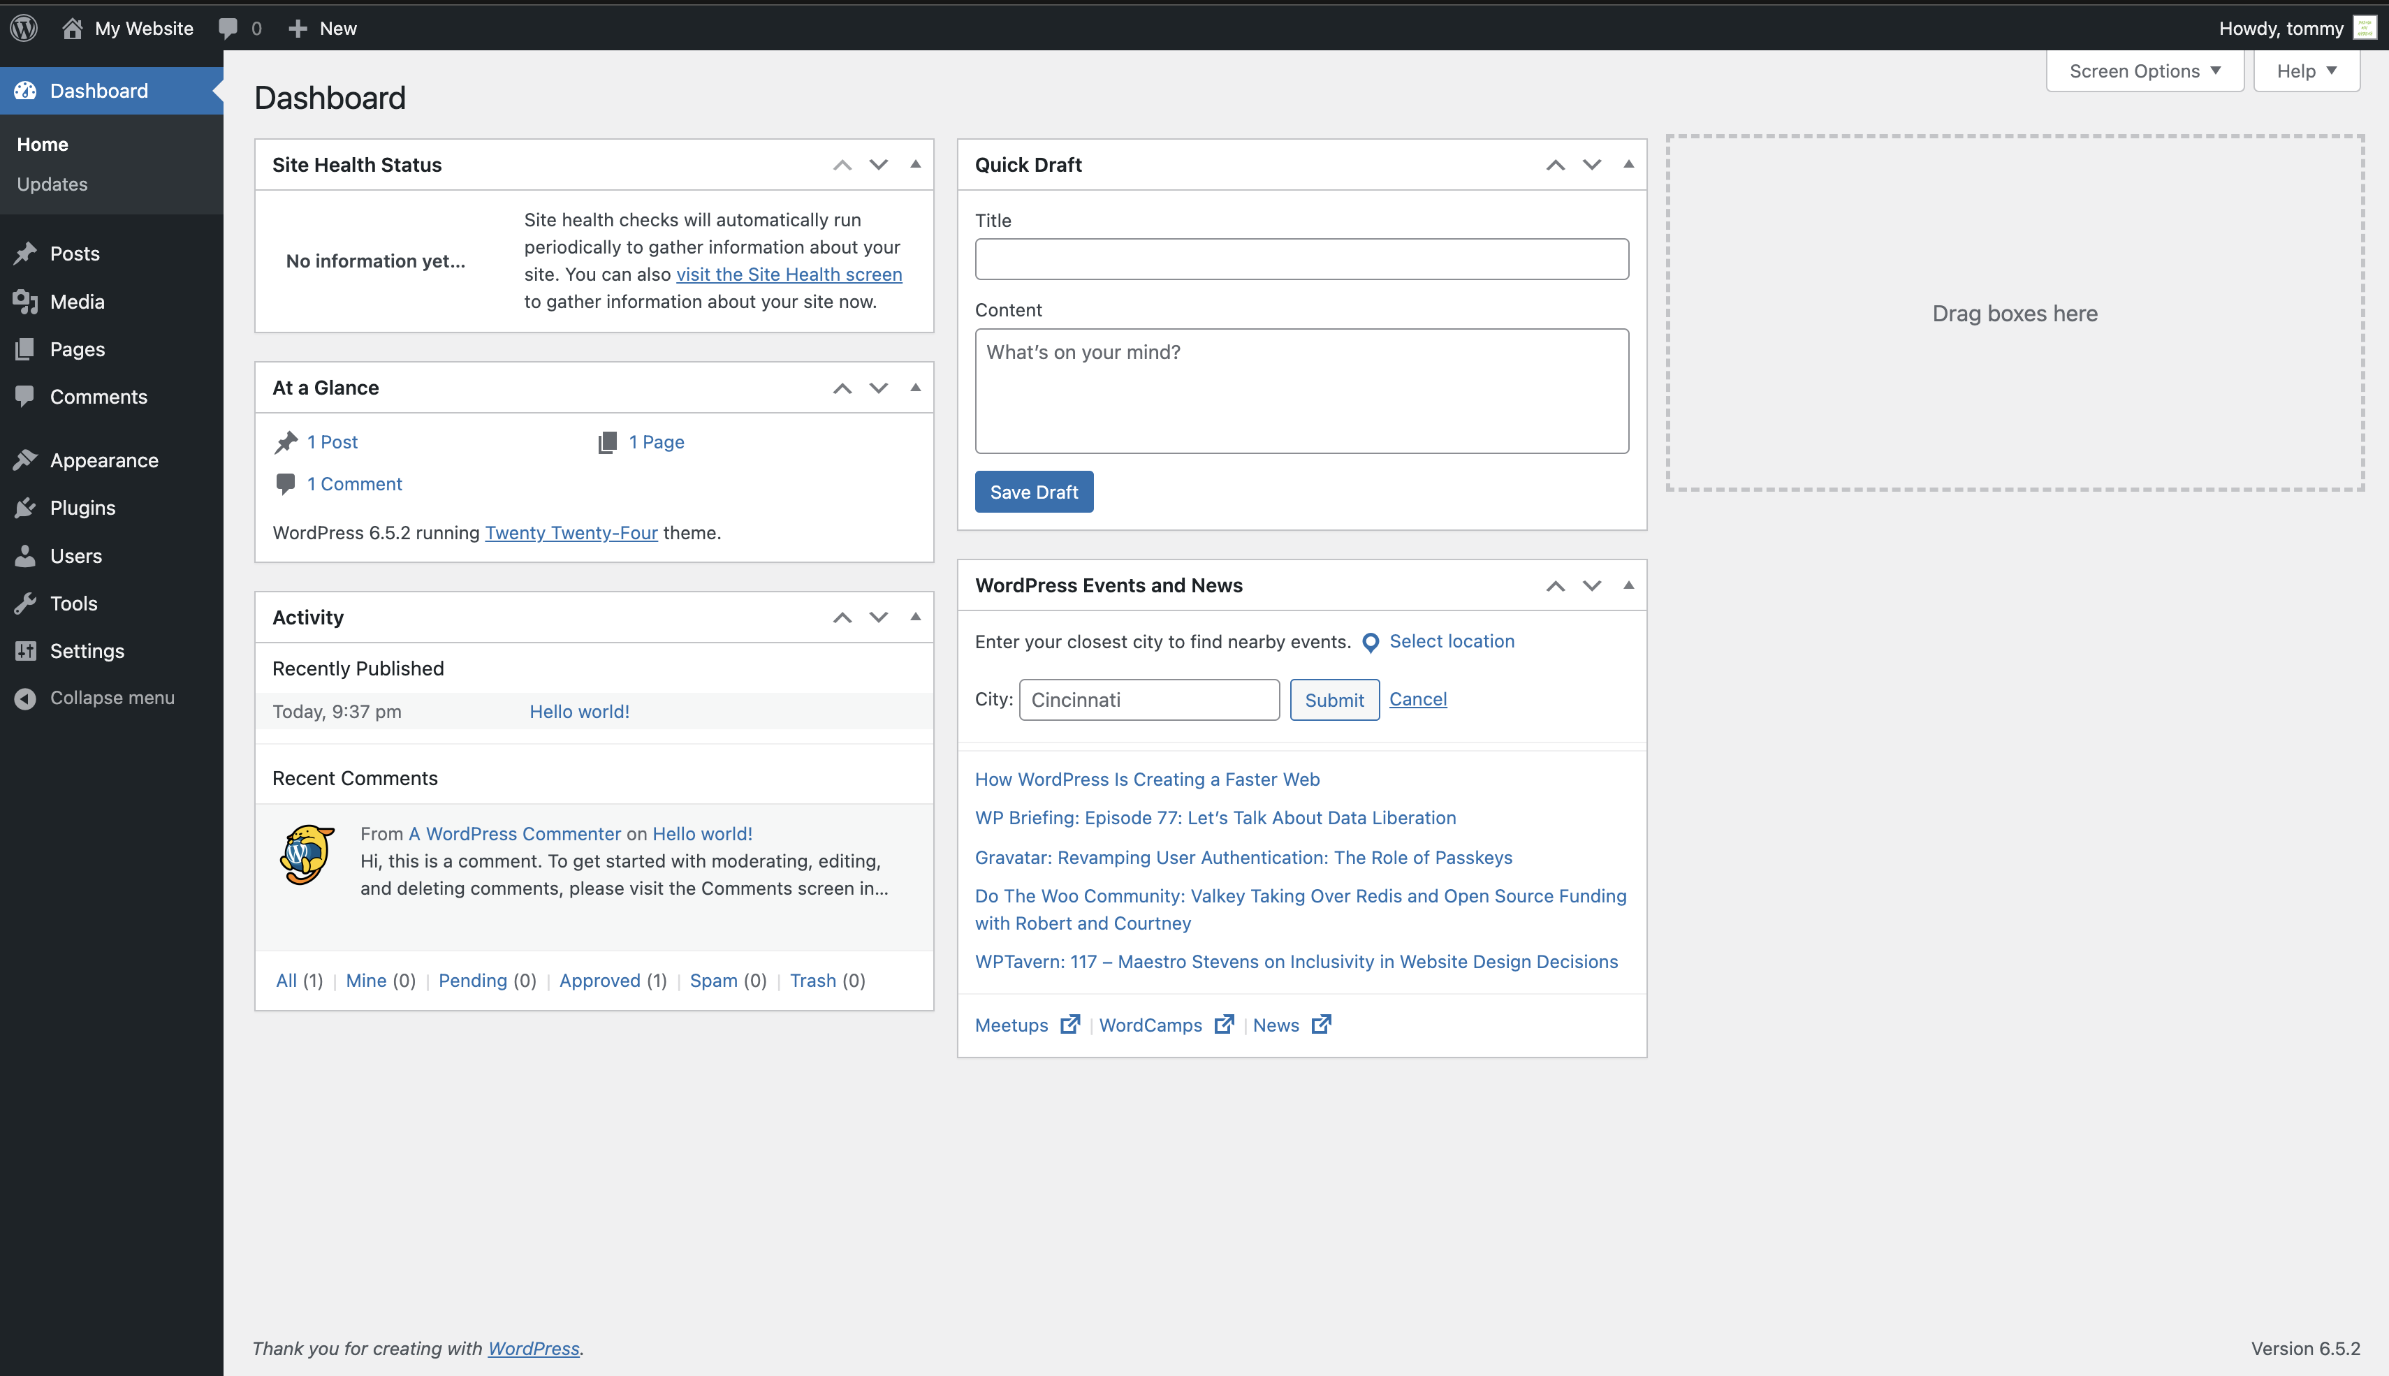2389x1376 pixels.
Task: Click the Save Draft button
Action: (1034, 492)
